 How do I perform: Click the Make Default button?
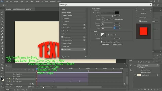105,44
